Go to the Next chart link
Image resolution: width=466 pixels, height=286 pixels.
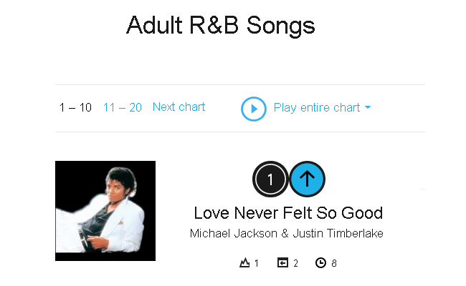pyautogui.click(x=179, y=107)
